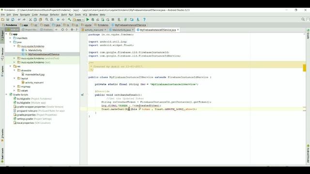Open the Gradle tool window tab
This screenshot has height=174, width=310.
coord(308,34)
